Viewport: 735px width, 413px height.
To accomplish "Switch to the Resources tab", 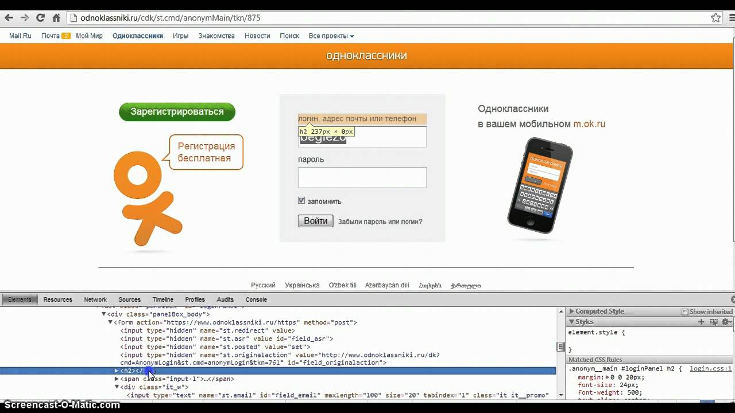I will [57, 299].
